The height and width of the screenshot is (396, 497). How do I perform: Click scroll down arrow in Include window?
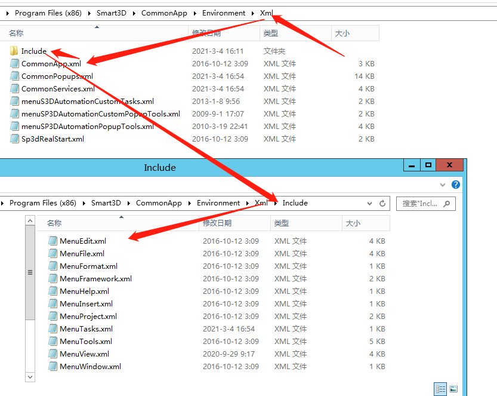point(30,377)
